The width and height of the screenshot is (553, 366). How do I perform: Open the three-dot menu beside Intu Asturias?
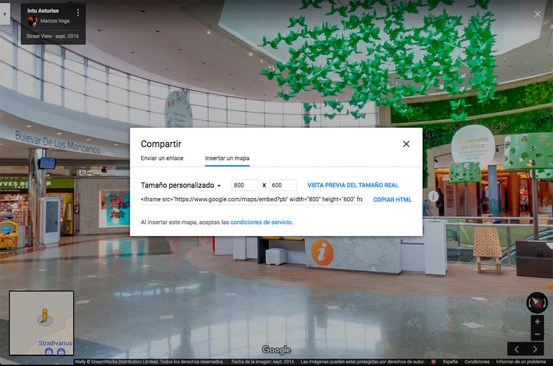click(x=78, y=12)
